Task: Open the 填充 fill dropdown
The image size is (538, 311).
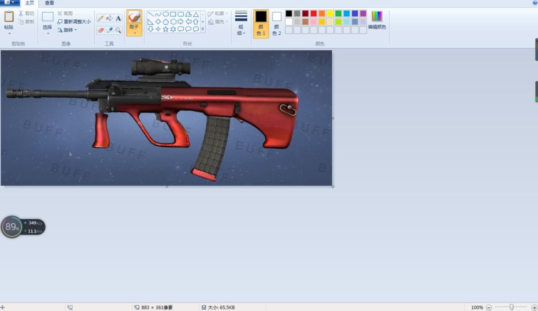Action: [218, 21]
